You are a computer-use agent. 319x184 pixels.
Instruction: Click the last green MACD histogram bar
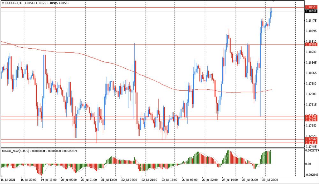(x=271, y=157)
